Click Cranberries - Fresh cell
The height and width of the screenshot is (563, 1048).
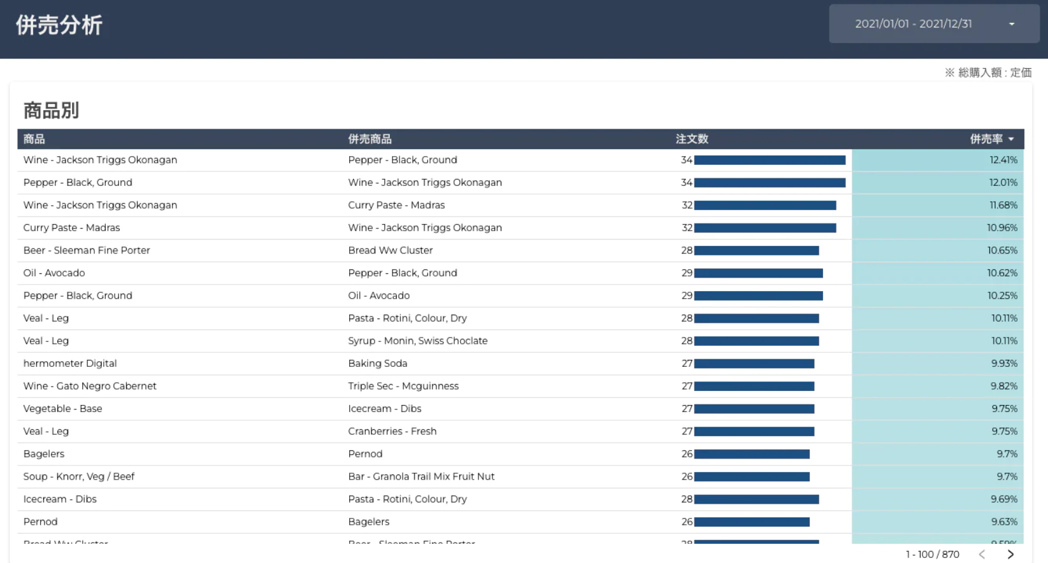click(392, 431)
